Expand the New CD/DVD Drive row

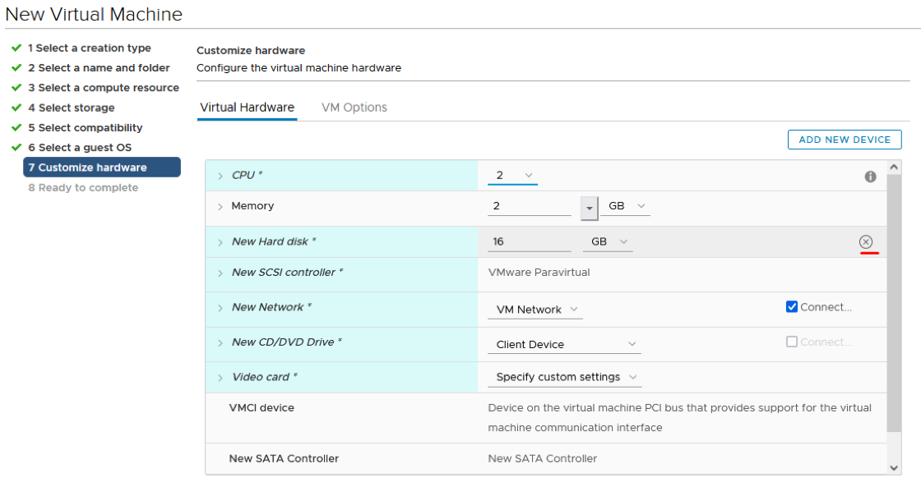coord(220,343)
